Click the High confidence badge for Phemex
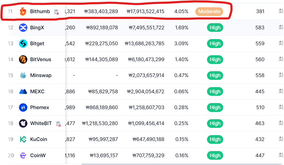Viewport: 284px width, 165px height. pyautogui.click(x=215, y=107)
